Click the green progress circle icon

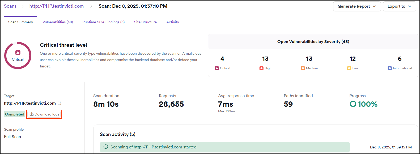[353, 104]
